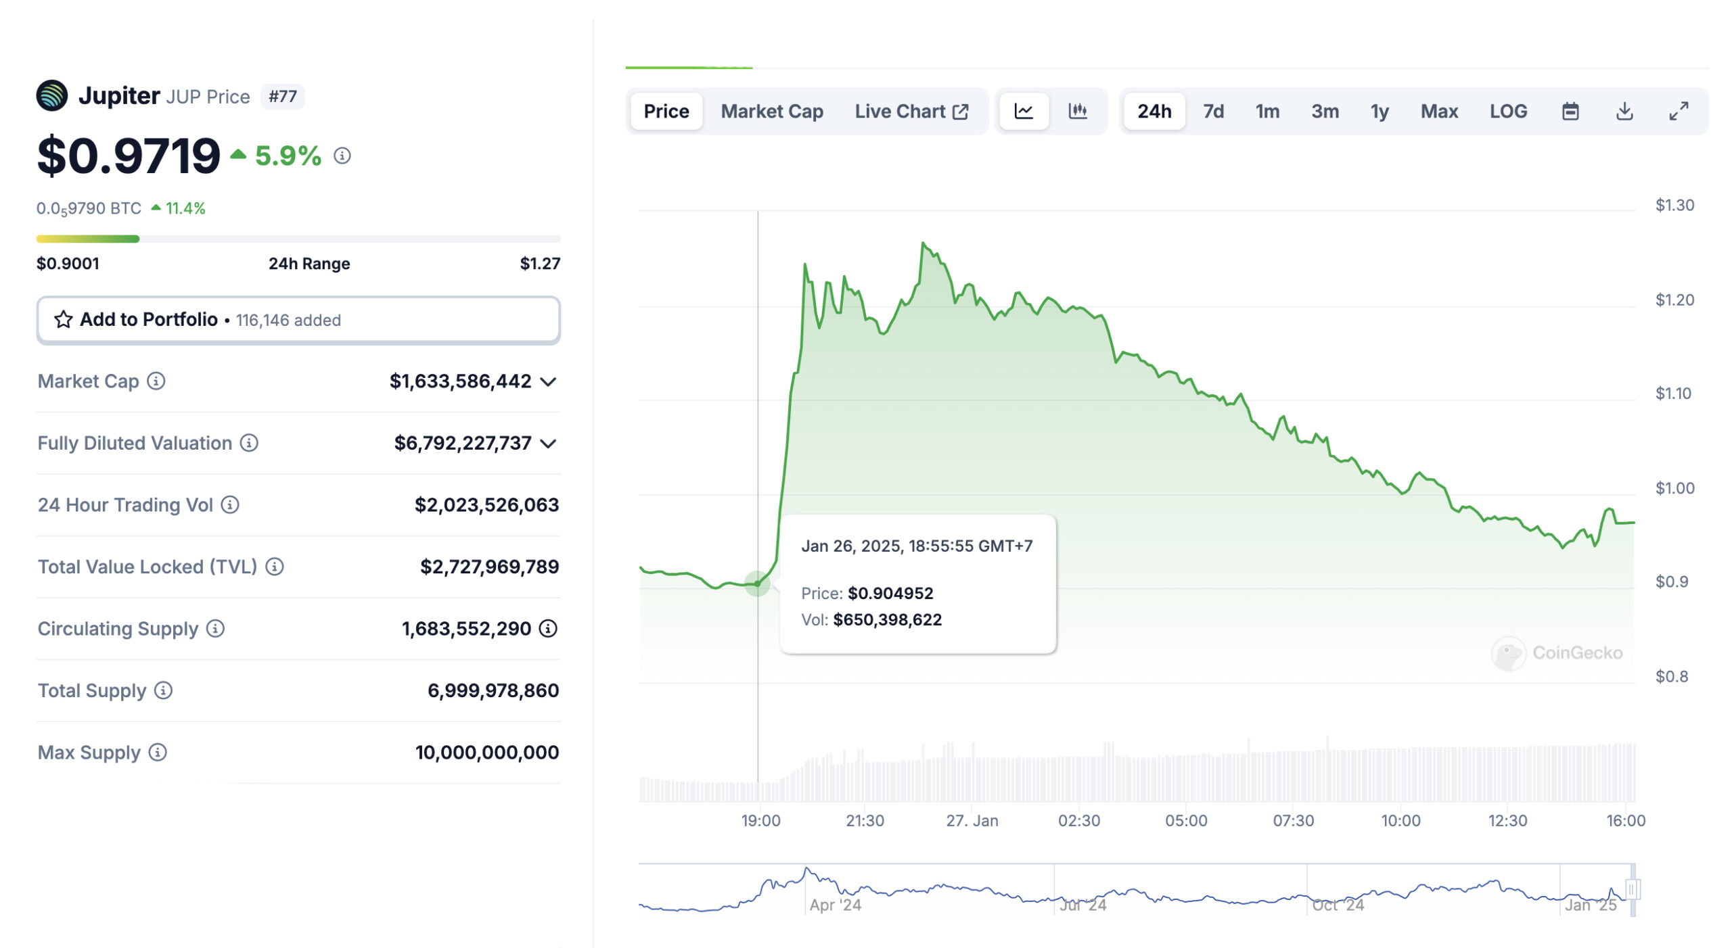Select the Price tab

tap(666, 111)
